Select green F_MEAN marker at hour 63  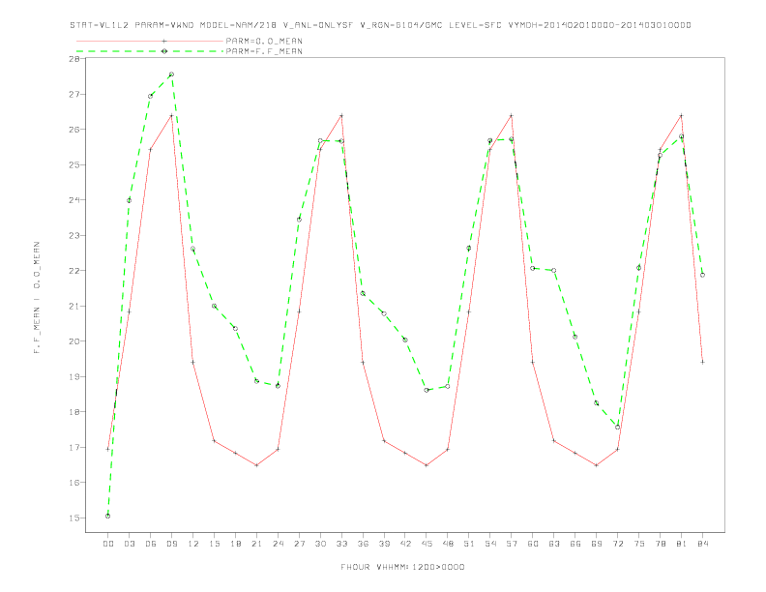tap(554, 271)
